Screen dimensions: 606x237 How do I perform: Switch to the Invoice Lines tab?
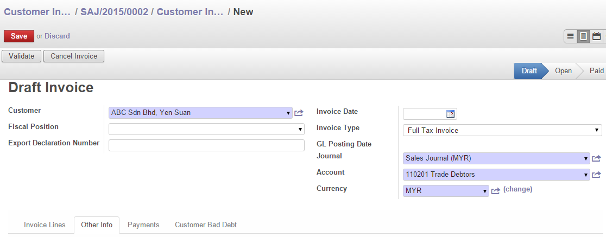(x=45, y=225)
